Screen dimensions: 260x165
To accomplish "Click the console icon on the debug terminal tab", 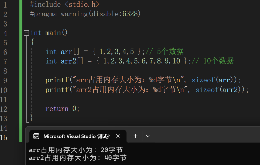I will 36,136.
